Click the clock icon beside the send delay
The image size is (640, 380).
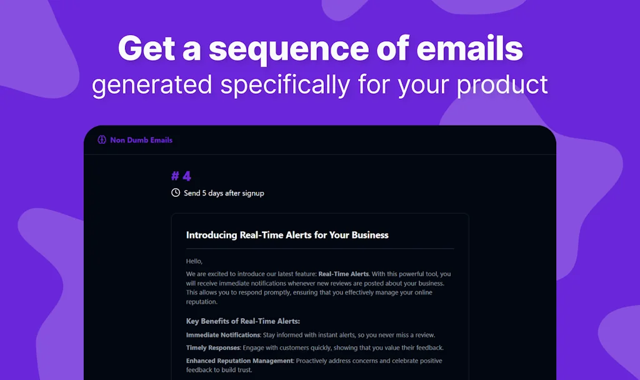(x=174, y=193)
